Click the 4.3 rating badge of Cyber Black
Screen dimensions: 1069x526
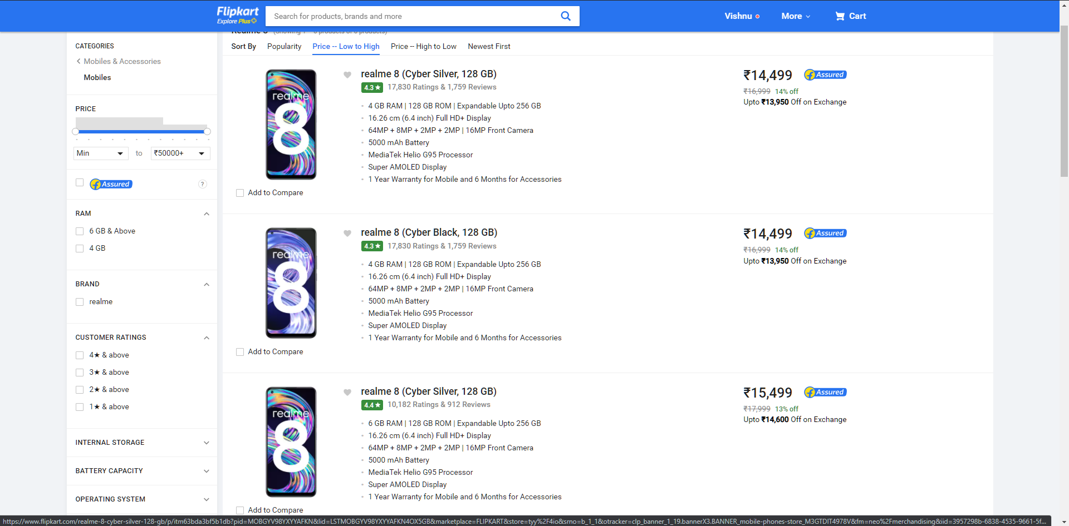coord(372,246)
